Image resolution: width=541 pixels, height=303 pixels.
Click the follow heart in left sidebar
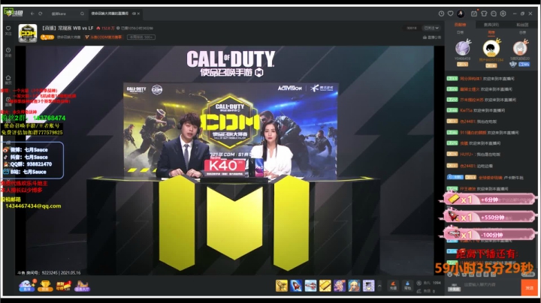8,30
